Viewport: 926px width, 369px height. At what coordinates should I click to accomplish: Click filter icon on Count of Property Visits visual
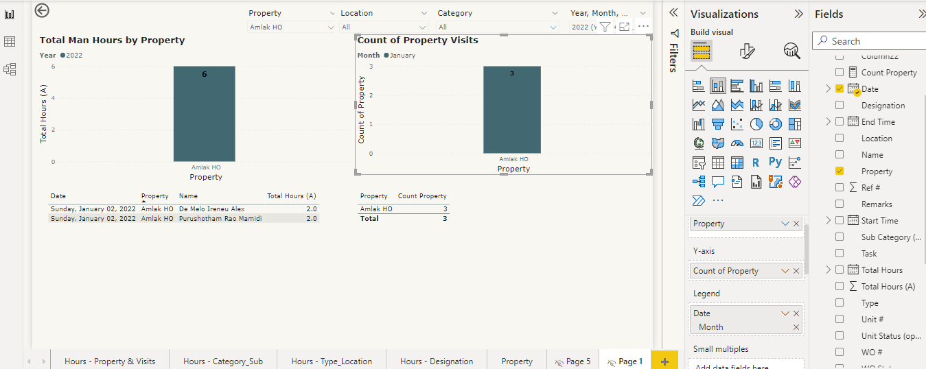tap(605, 27)
